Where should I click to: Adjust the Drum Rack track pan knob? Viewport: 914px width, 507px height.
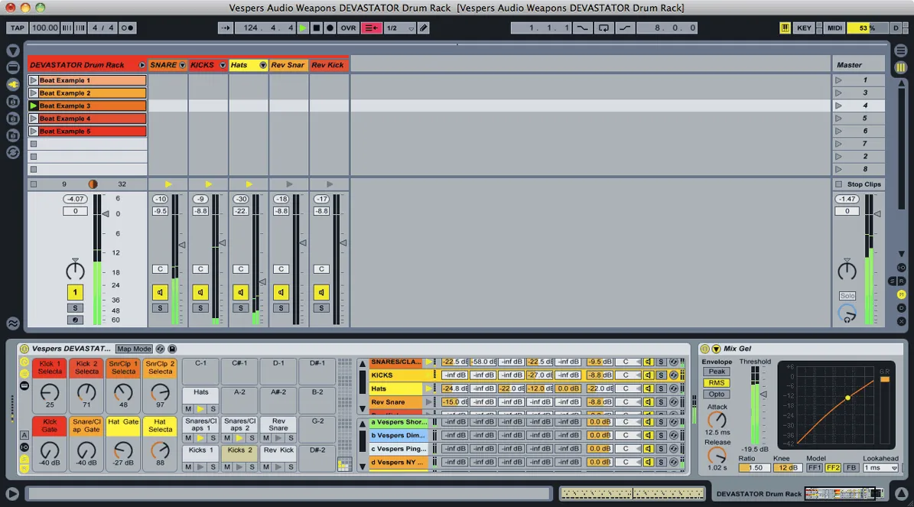click(x=75, y=271)
